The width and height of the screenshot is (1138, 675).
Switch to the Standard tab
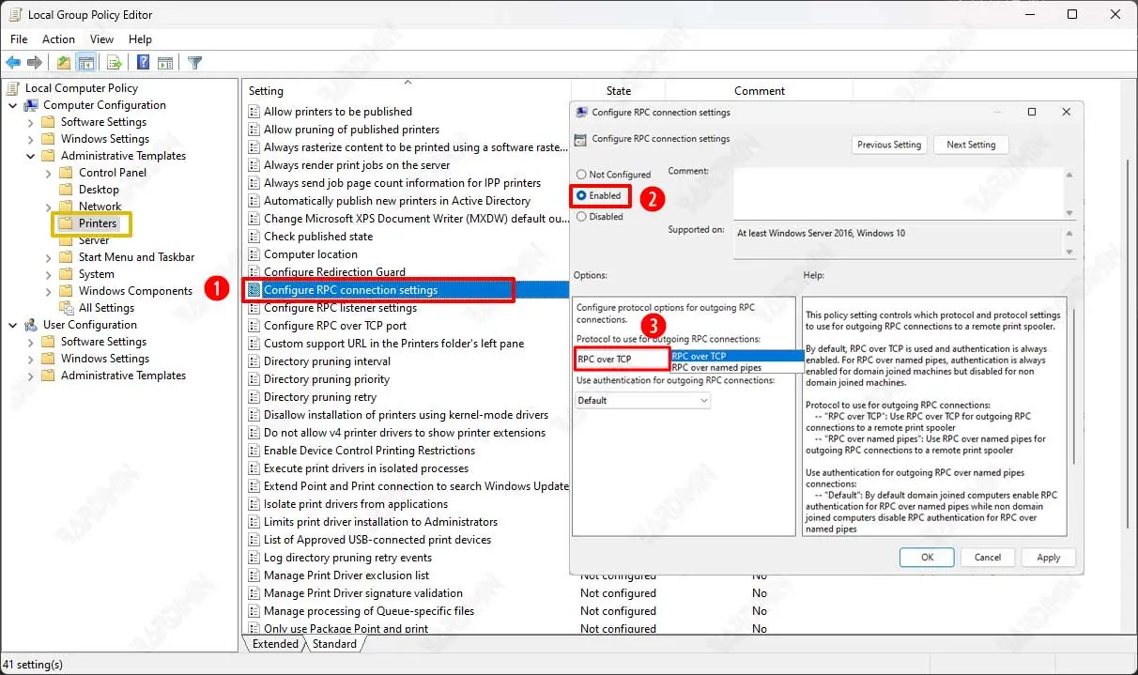click(x=334, y=644)
